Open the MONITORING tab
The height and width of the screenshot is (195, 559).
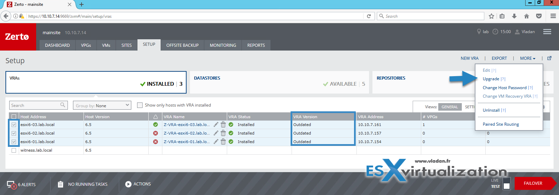[x=223, y=45]
